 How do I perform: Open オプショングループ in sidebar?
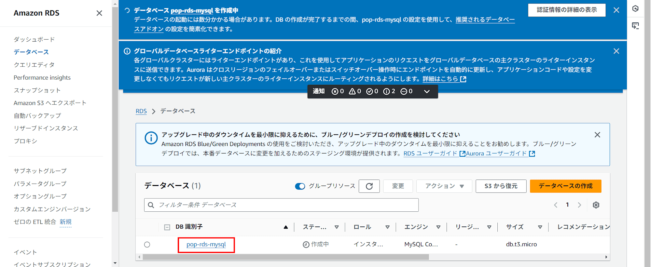40,196
